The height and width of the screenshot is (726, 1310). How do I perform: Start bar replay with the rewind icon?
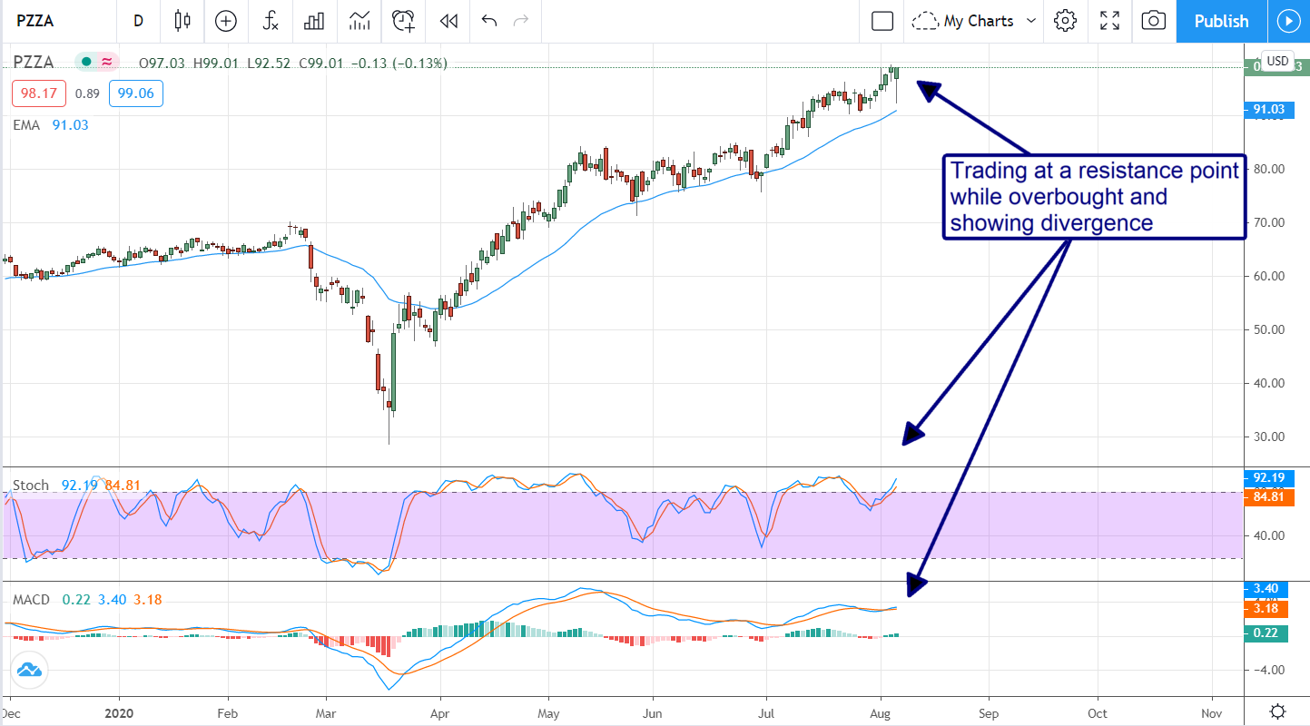click(x=448, y=21)
